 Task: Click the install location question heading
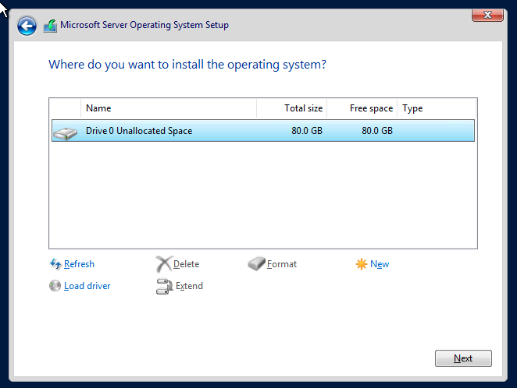[x=187, y=65]
